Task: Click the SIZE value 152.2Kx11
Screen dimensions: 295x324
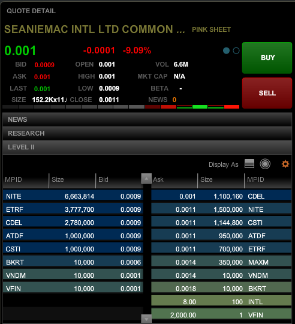Action: coord(50,100)
